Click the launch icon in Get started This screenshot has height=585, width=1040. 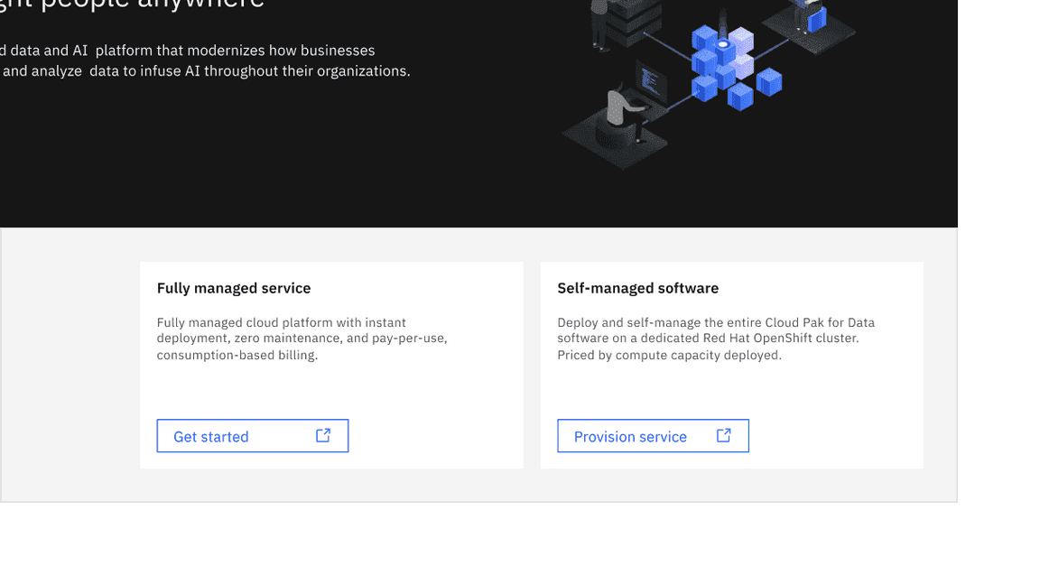(323, 435)
